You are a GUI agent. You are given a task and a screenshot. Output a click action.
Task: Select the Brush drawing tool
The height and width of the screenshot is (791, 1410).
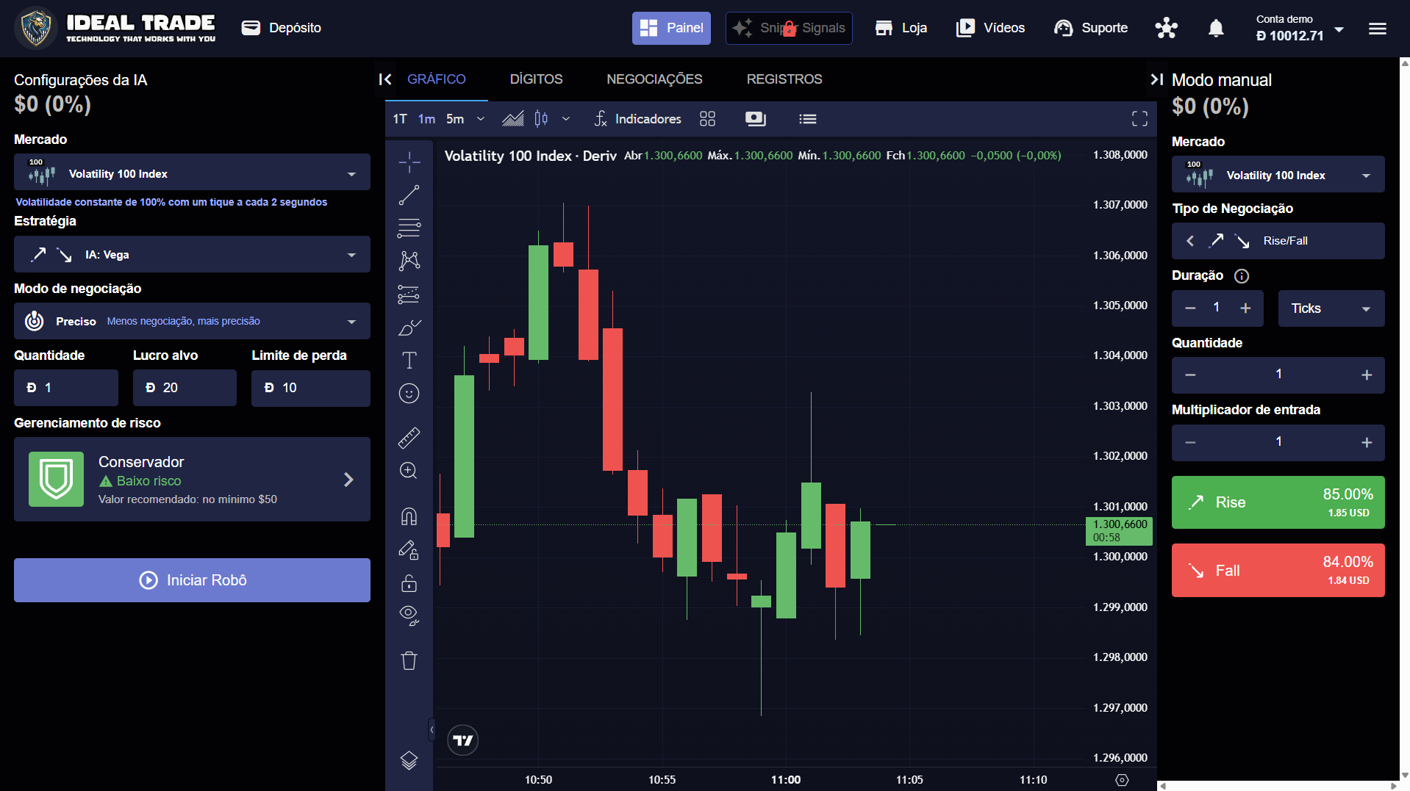click(409, 328)
